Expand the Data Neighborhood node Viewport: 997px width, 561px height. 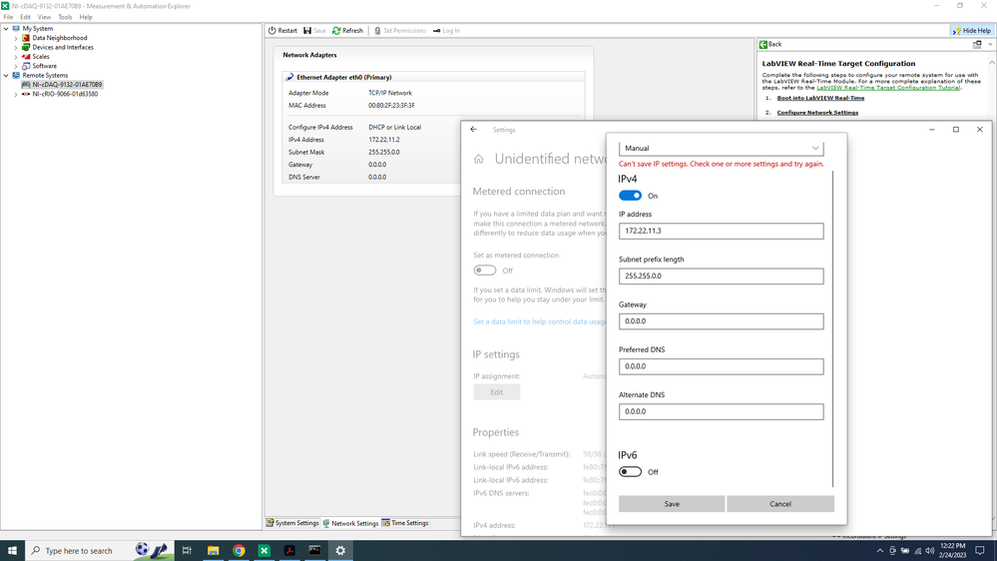coord(16,38)
